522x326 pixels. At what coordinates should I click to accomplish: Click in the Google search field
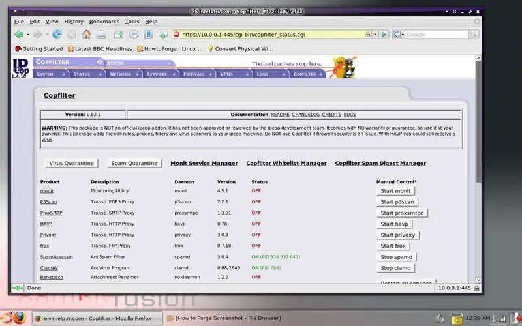point(437,35)
